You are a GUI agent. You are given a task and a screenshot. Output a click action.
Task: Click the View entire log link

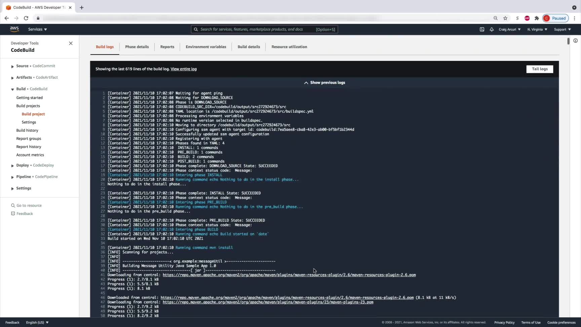coord(184,69)
